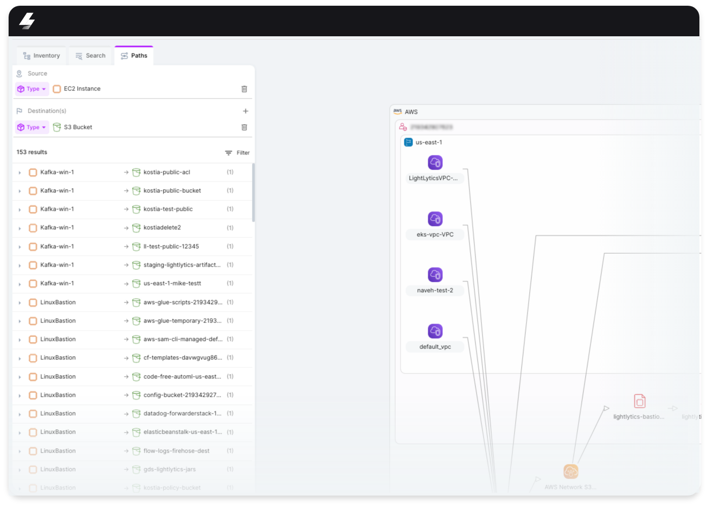This screenshot has width=708, height=507.
Task: Expand the kostia-public-bucket path row
Action: coord(20,191)
